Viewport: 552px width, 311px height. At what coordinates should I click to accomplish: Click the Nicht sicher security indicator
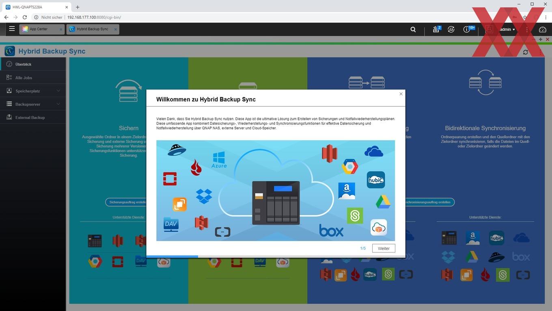coord(49,17)
